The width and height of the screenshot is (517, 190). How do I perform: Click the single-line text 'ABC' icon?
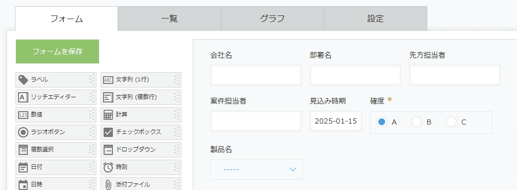coord(108,80)
